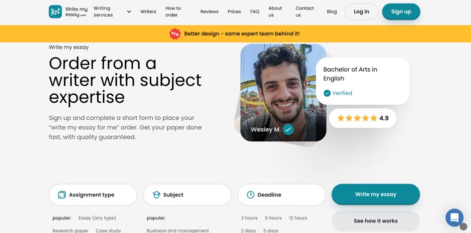Go to the Writers menu item

pos(148,12)
